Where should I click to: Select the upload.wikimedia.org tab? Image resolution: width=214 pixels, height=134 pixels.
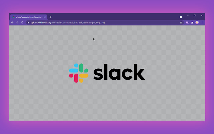tap(28, 17)
